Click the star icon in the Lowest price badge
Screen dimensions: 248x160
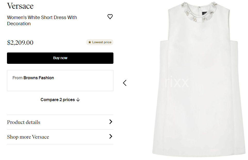(x=90, y=42)
